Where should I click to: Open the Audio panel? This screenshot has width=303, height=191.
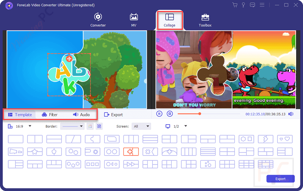pyautogui.click(x=81, y=115)
